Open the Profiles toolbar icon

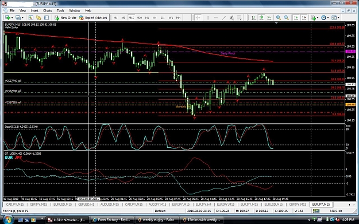pyautogui.click(x=18, y=18)
